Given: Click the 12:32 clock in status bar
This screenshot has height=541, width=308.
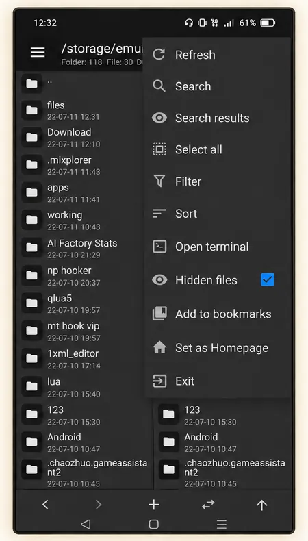Looking at the screenshot, I should pyautogui.click(x=45, y=23).
